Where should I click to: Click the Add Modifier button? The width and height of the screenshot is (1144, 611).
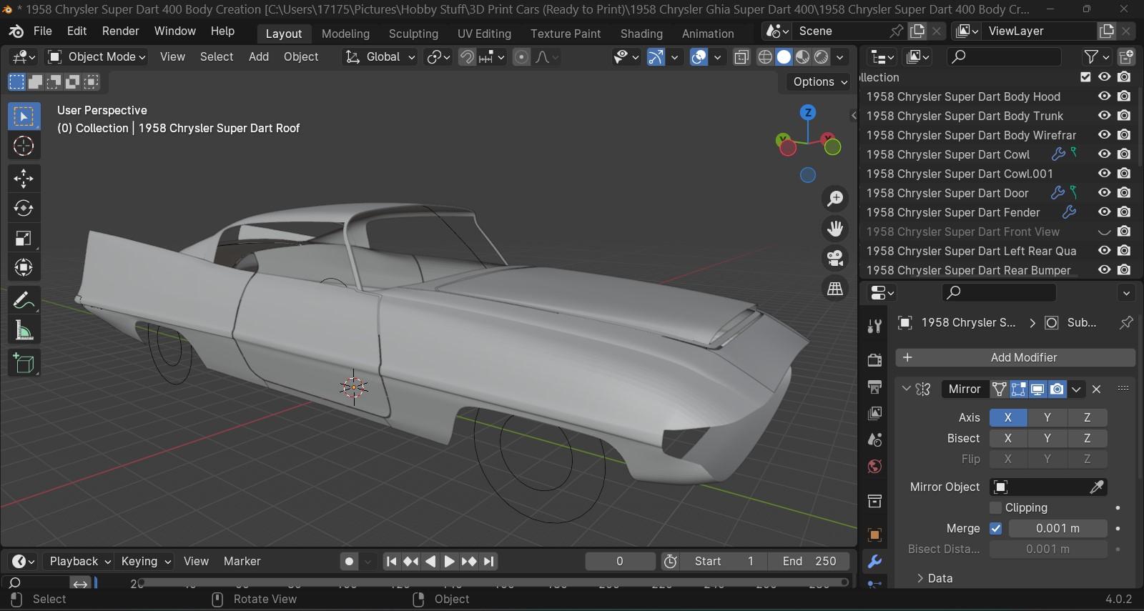[1015, 357]
